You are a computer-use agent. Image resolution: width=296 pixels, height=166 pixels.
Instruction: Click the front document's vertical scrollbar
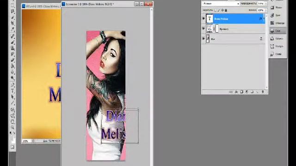coord(151,87)
